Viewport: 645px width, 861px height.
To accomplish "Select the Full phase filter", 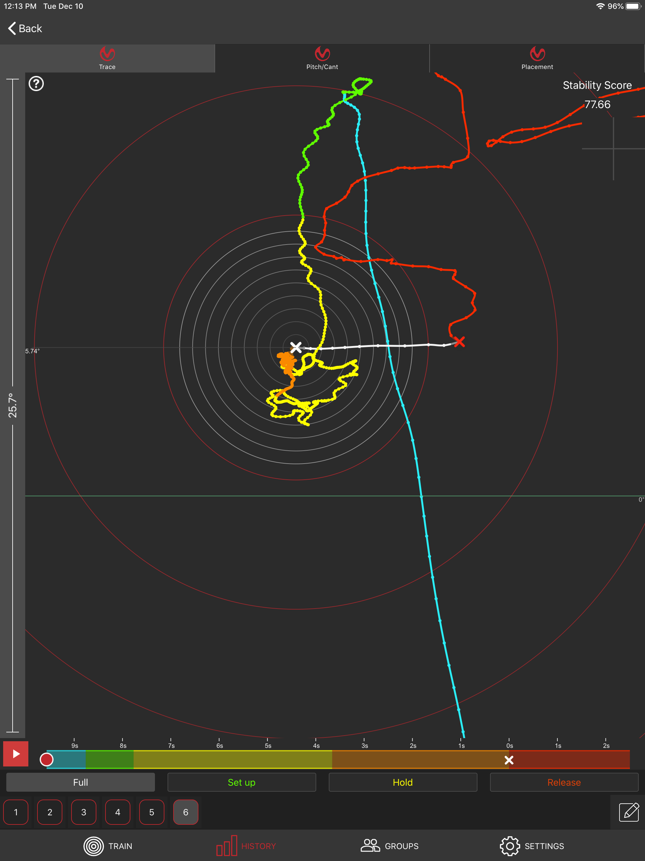I will pos(81,783).
